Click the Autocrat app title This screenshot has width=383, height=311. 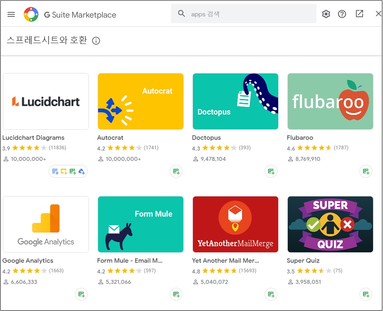[x=110, y=138]
